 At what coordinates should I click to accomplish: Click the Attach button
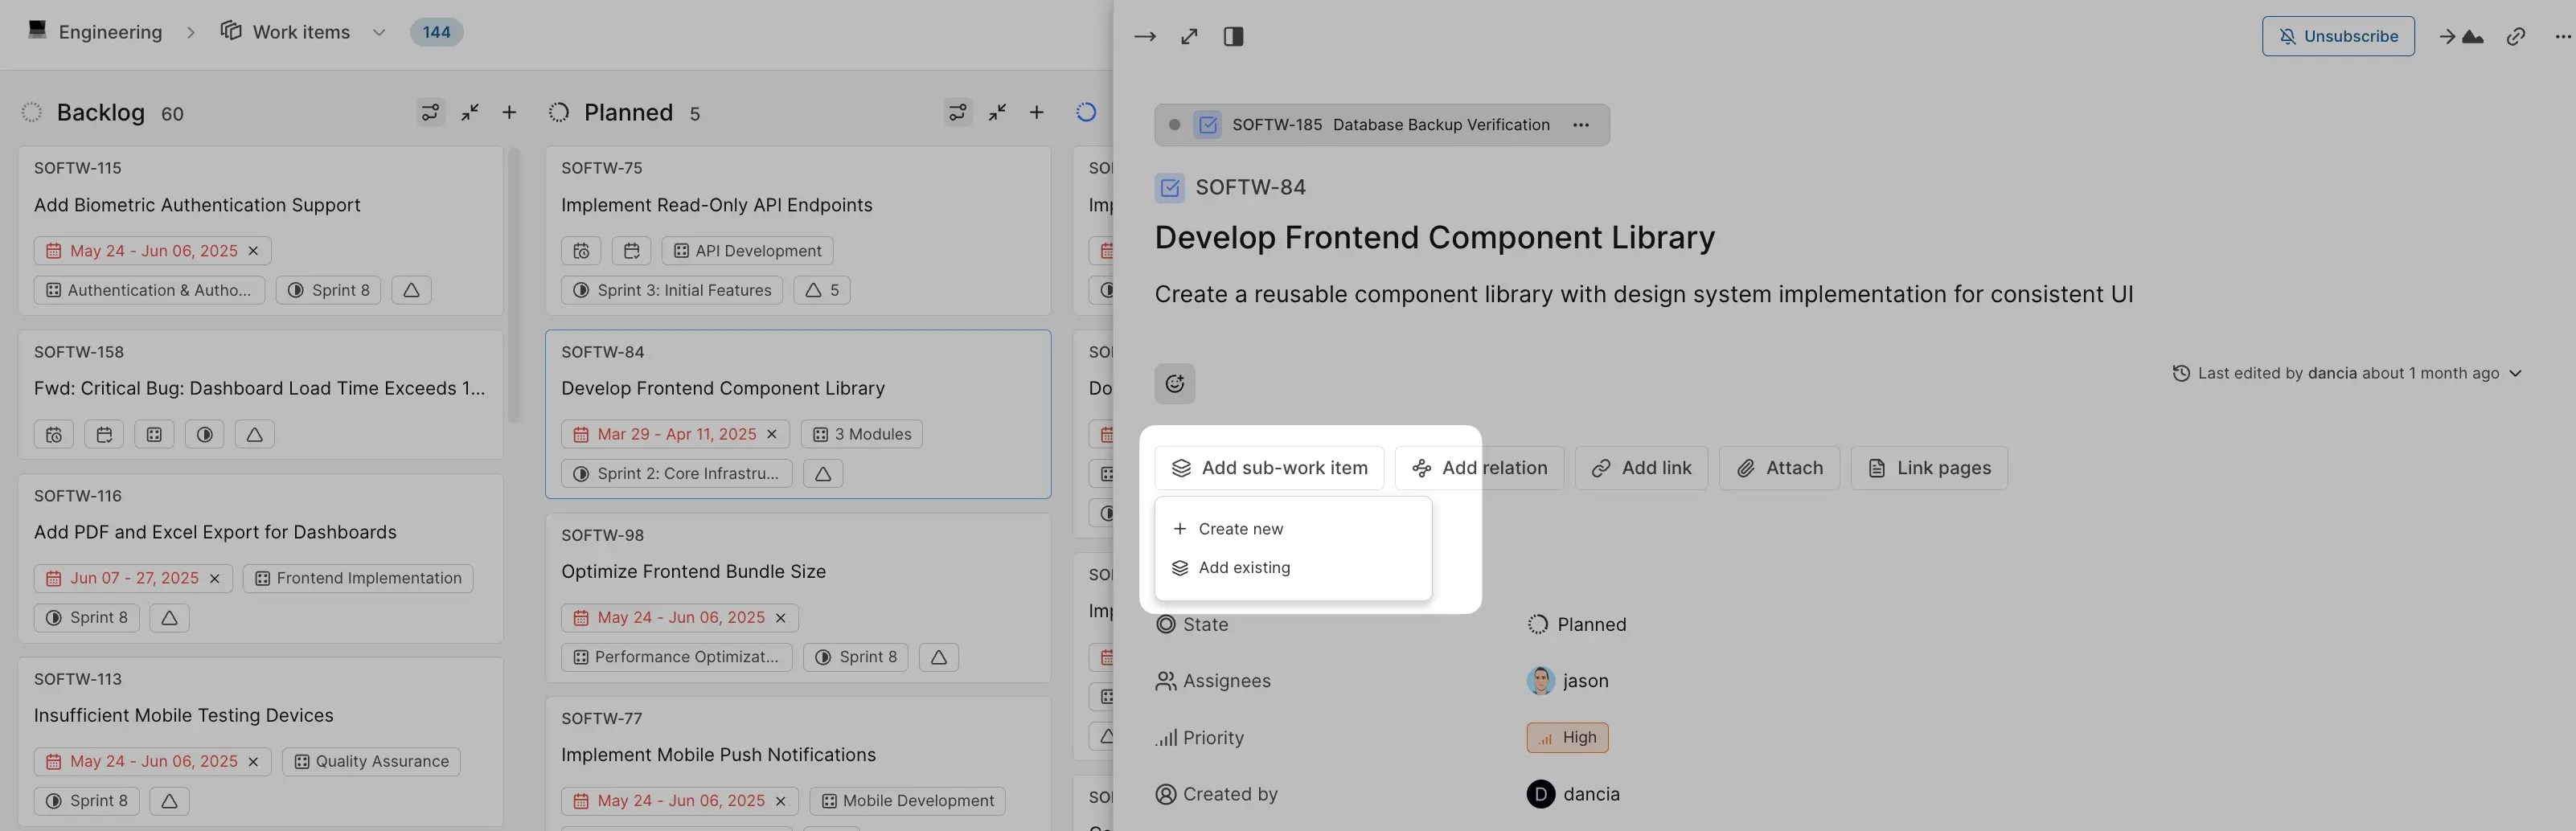[1779, 468]
